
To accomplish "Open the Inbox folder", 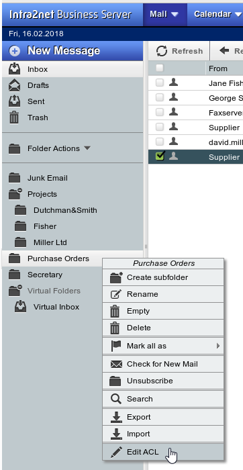I will 72,69.
